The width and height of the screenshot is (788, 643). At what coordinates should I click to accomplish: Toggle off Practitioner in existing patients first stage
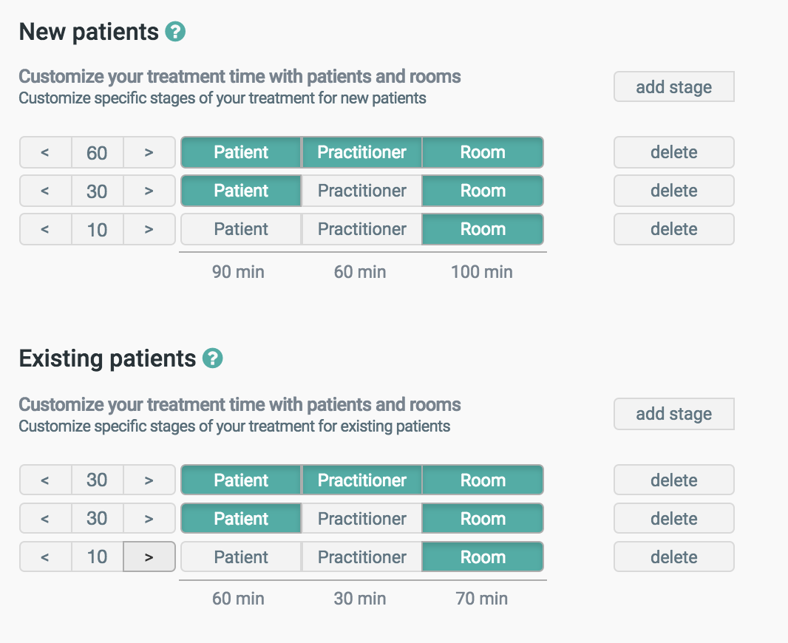point(361,480)
